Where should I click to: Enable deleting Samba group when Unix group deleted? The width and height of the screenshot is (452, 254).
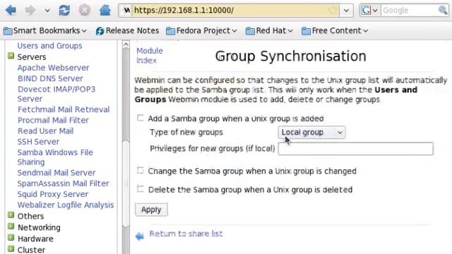[x=140, y=189]
